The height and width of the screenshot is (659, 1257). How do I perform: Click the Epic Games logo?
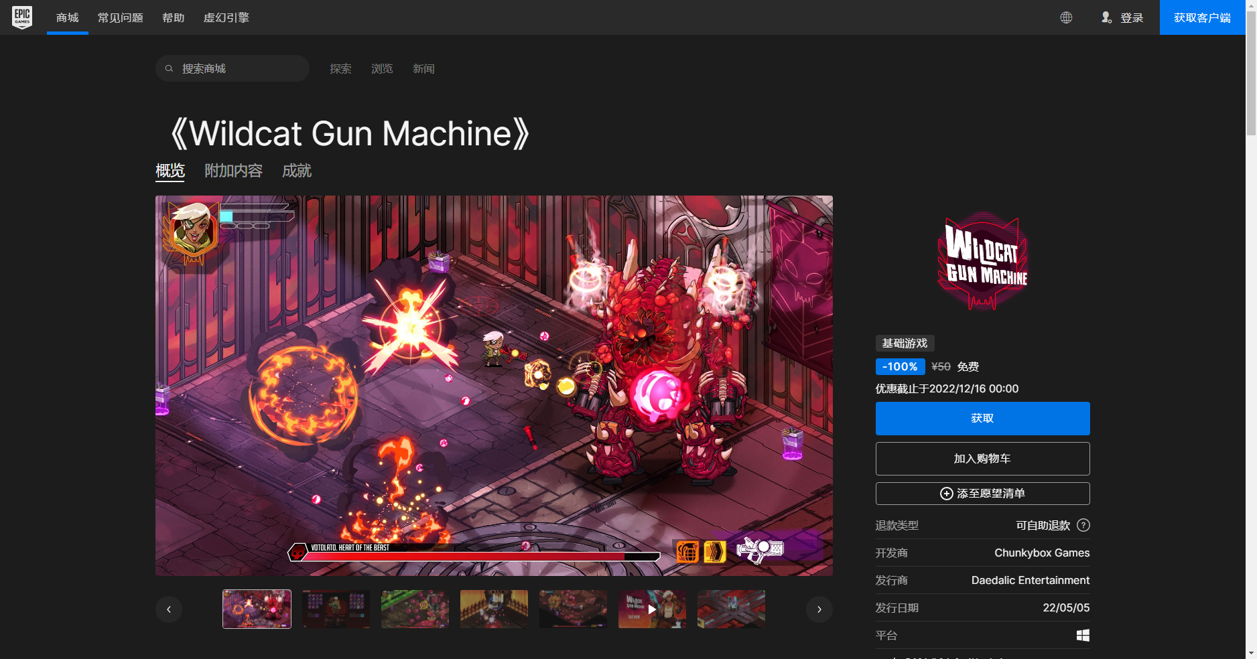(x=22, y=17)
